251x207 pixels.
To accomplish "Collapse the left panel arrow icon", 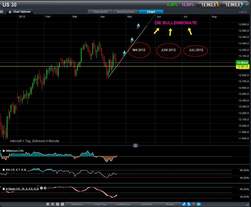I will click(2, 12).
